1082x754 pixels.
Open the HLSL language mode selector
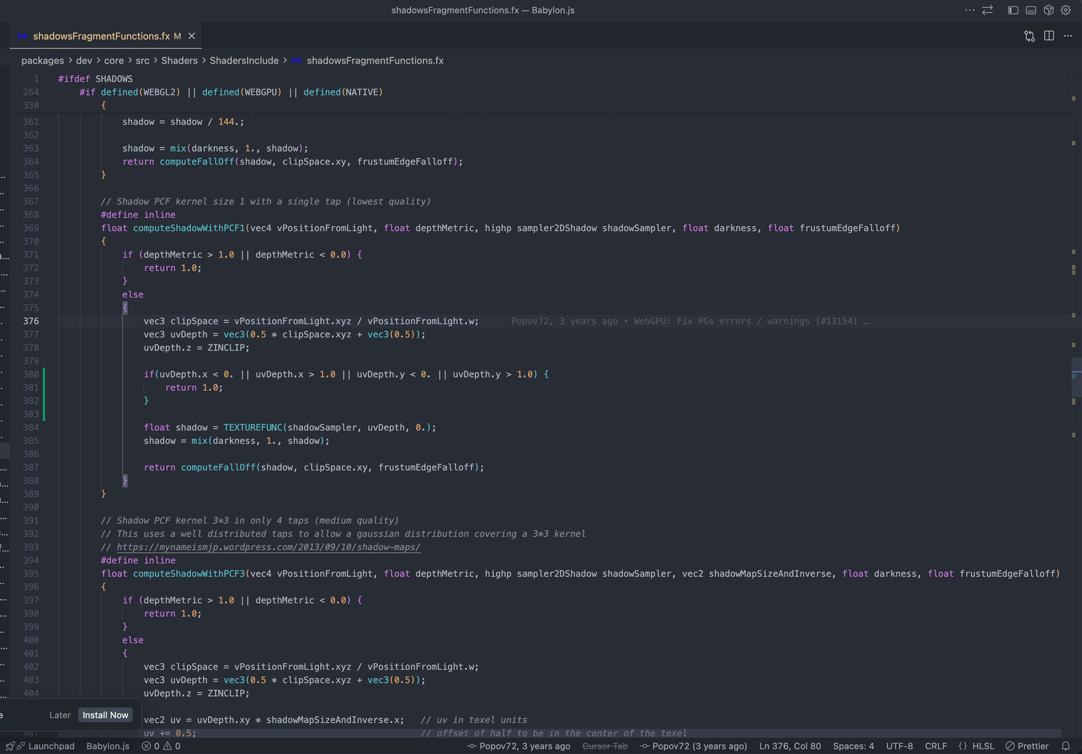click(x=983, y=746)
